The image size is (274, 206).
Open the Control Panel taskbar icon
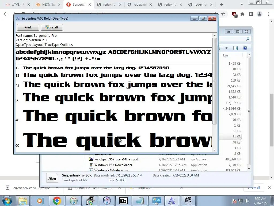coord(156,201)
